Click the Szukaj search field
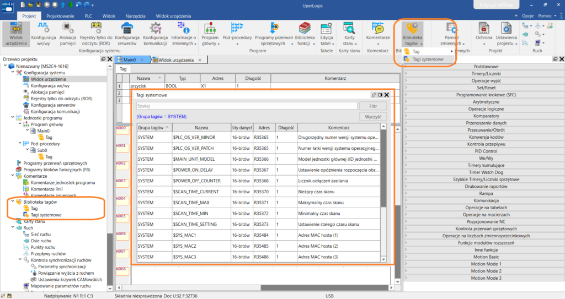The width and height of the screenshot is (565, 299). click(x=247, y=106)
